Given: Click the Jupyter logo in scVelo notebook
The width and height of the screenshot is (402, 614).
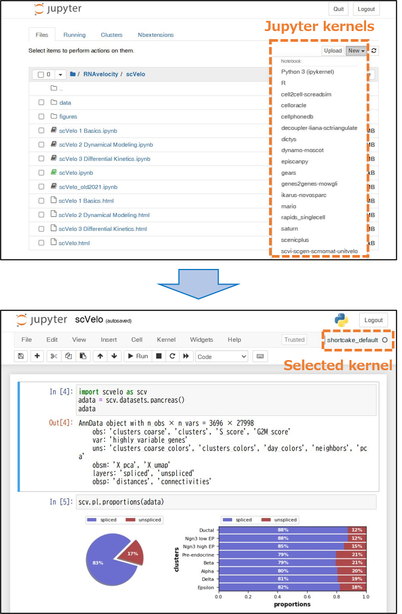Looking at the screenshot, I should [42, 320].
